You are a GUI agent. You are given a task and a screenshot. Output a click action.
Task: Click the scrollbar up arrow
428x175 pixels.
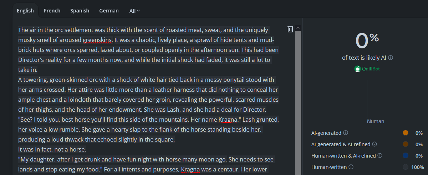click(x=298, y=28)
